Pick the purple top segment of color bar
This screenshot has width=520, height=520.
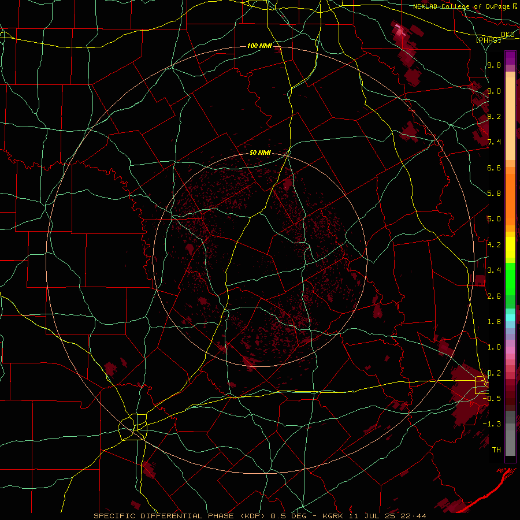pos(510,58)
